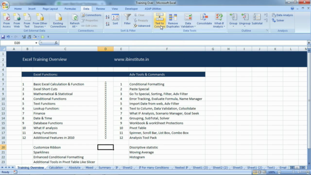This screenshot has width=311, height=175.
Task: Import data From Web
Action: point(17,20)
